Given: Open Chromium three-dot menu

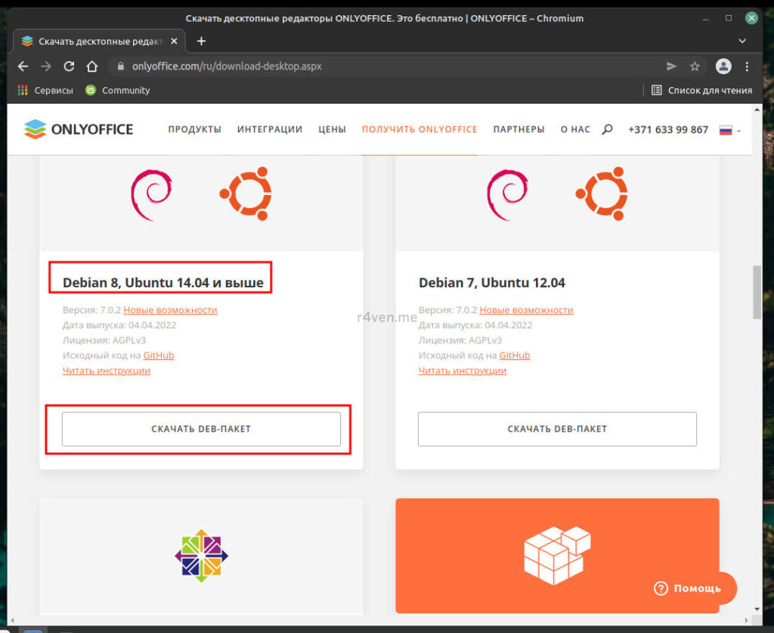Looking at the screenshot, I should coord(747,67).
